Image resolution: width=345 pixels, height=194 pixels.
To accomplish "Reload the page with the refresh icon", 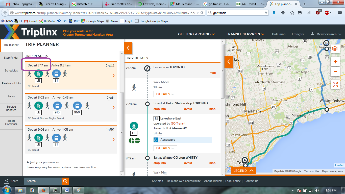I will (x=202, y=13).
